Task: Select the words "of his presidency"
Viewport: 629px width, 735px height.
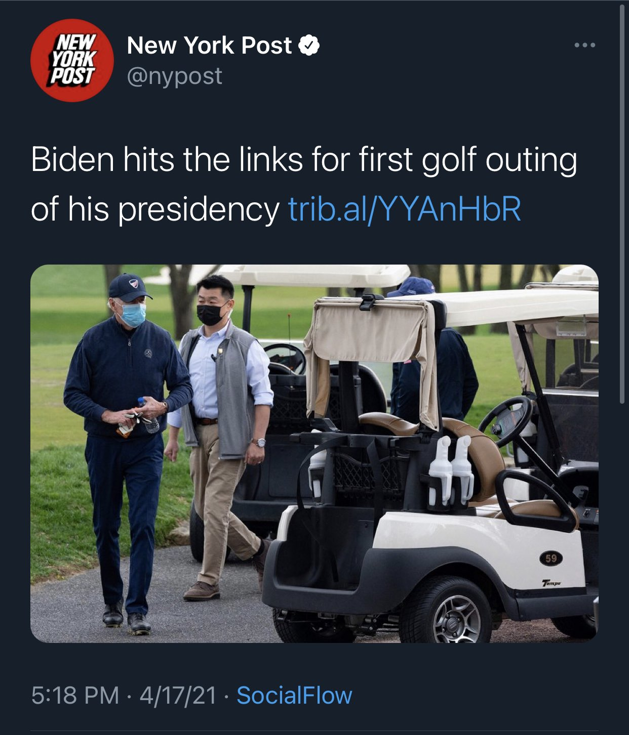Action: (155, 209)
